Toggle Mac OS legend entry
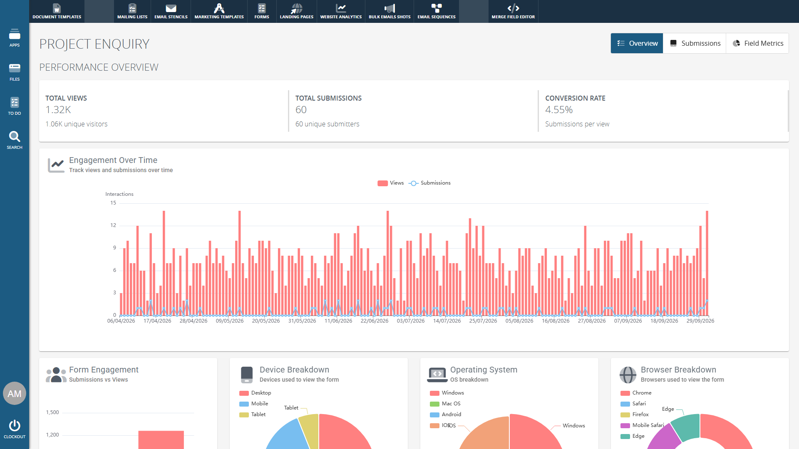799x449 pixels. (x=445, y=404)
